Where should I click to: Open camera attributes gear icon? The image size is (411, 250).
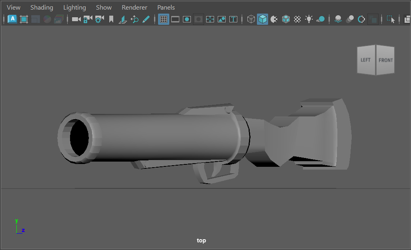tap(99, 19)
